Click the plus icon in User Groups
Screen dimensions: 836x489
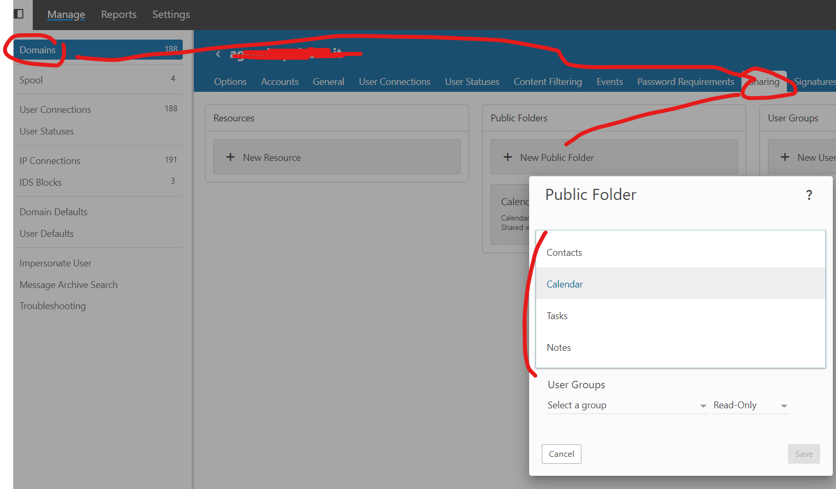tap(785, 157)
